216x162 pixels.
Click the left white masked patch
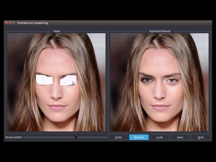point(45,80)
